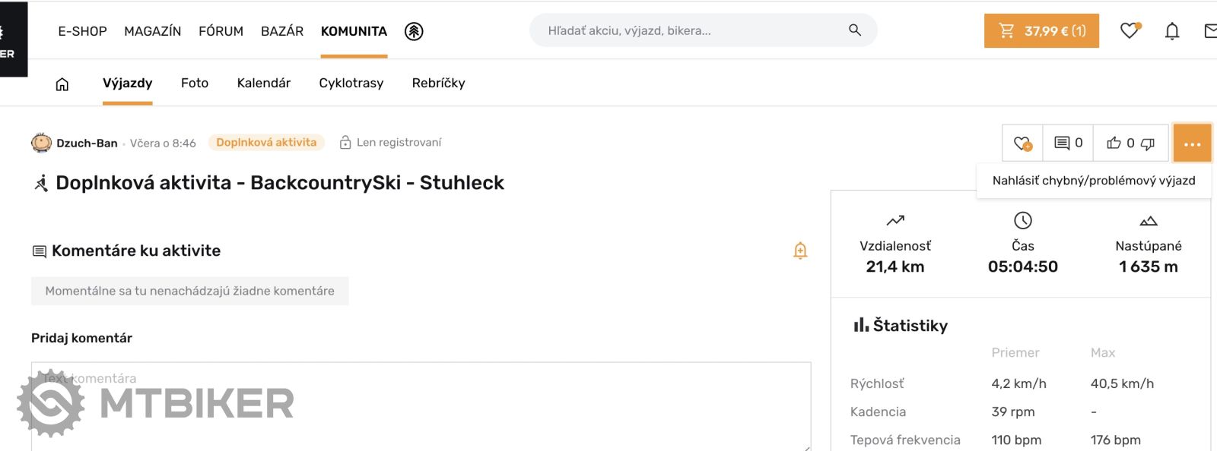The width and height of the screenshot is (1217, 451).
Task: Select 'Nahlásiť chybný/problémový výjazd' option
Action: 1094,181
